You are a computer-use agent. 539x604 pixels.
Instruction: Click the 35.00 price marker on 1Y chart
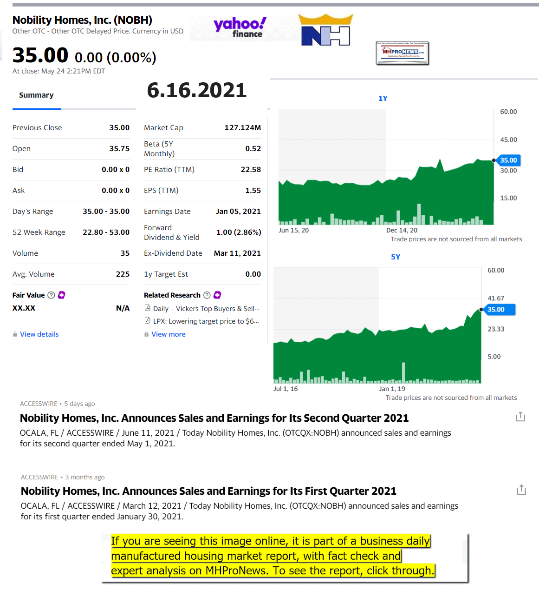(508, 160)
